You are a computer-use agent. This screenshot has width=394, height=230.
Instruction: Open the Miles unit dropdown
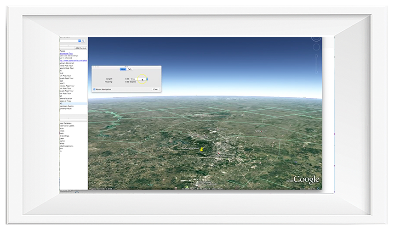click(x=139, y=79)
